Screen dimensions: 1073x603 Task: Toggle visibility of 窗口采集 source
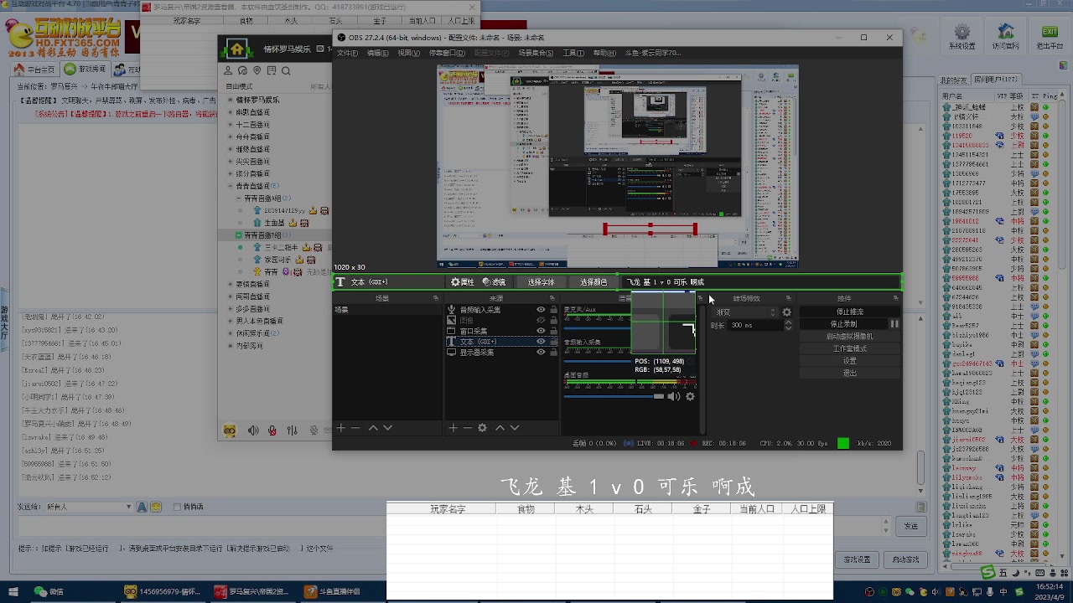click(x=541, y=332)
